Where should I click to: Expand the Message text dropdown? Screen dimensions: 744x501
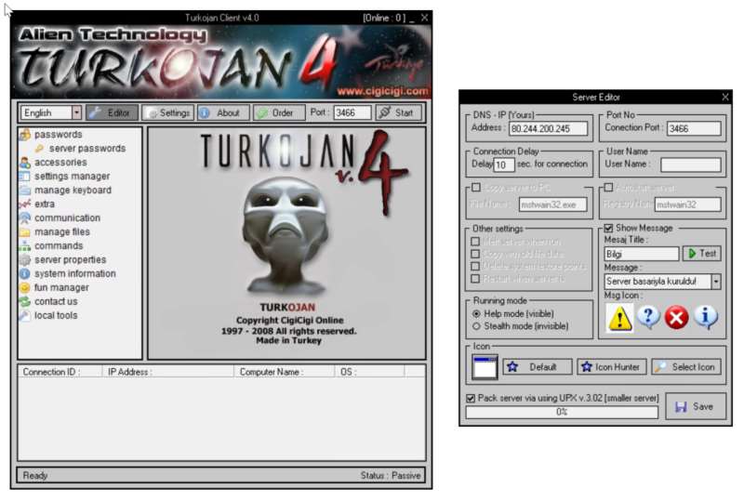pos(716,282)
